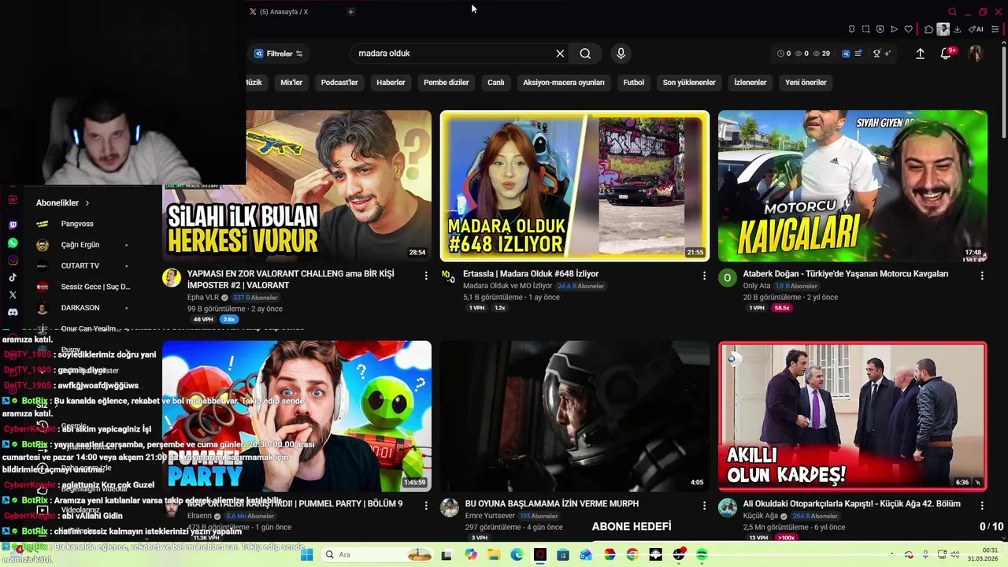
Task: Open WhatsApp from the Opera sidebar
Action: (x=13, y=243)
